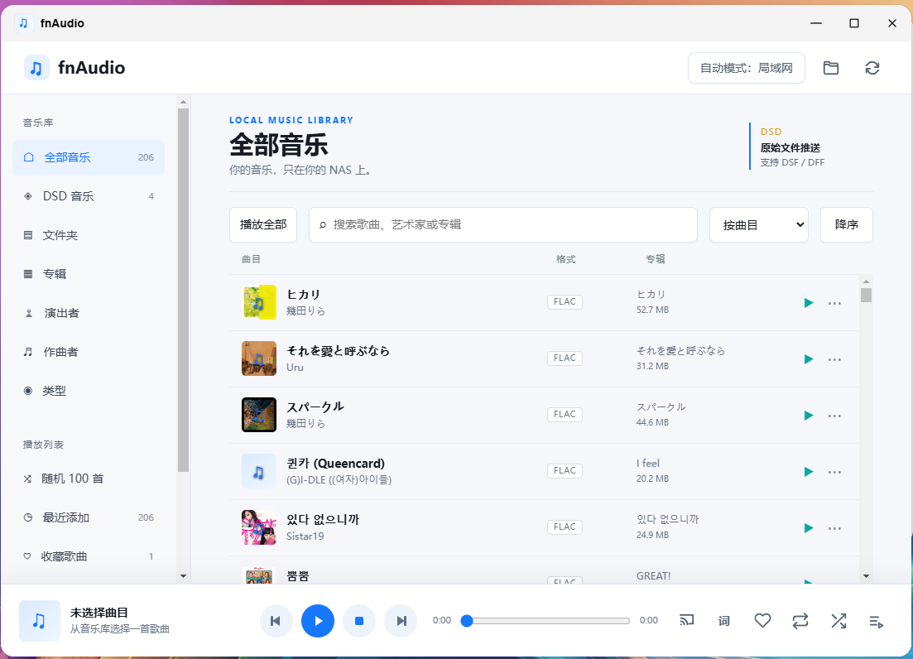Skip to previous track
This screenshot has width=913, height=659.
point(276,621)
